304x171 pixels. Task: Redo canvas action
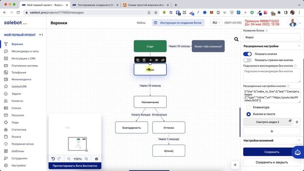(59, 159)
